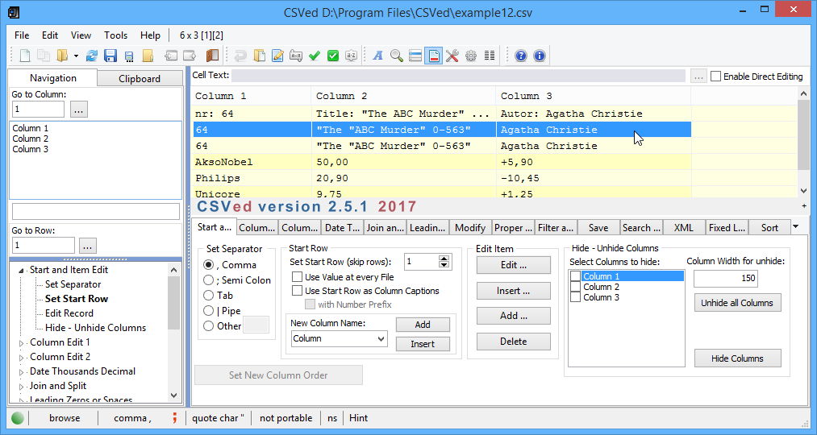
Task: Click the Hide Columns button
Action: tap(737, 358)
